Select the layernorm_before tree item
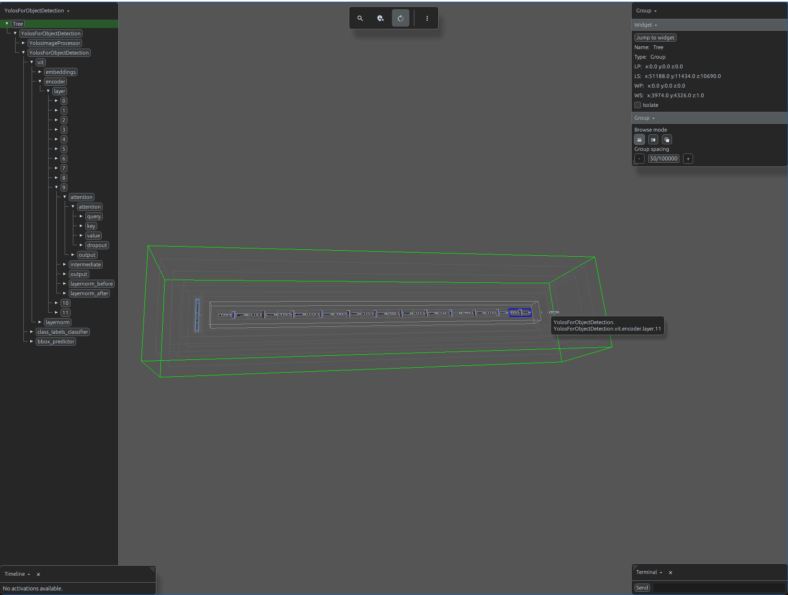 [x=92, y=284]
